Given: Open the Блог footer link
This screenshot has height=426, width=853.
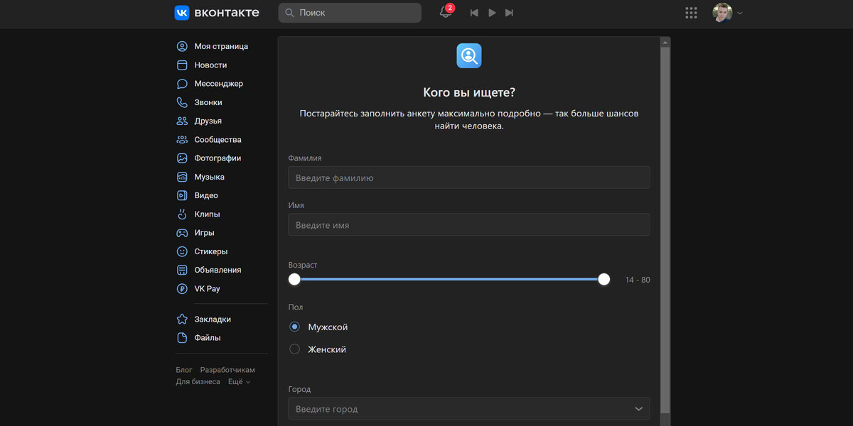Looking at the screenshot, I should tap(184, 370).
